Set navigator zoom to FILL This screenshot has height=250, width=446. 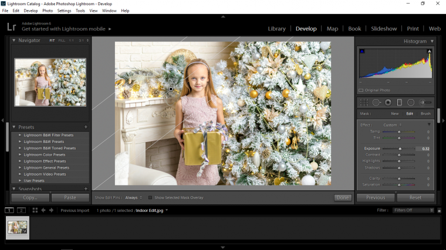(x=62, y=40)
